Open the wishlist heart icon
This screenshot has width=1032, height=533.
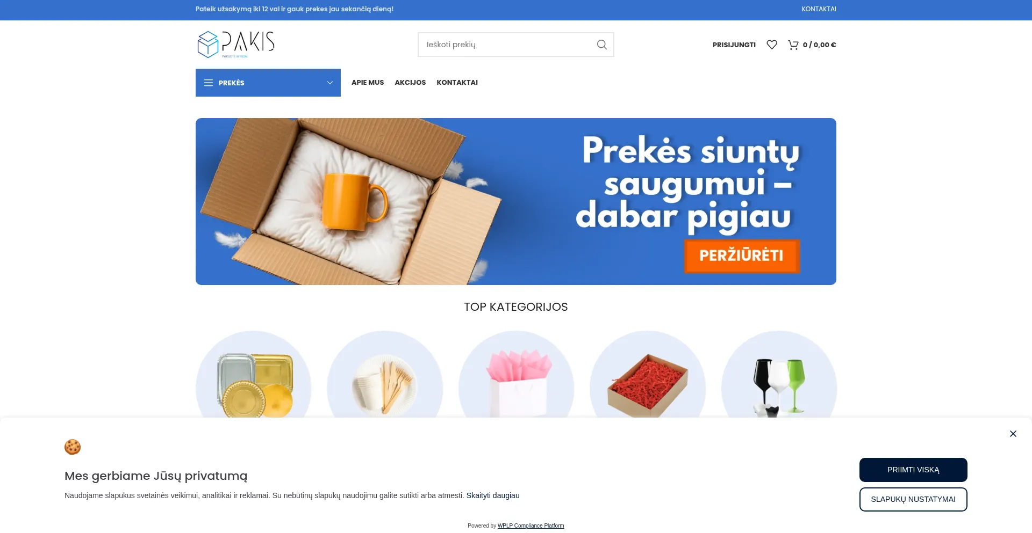pyautogui.click(x=772, y=45)
